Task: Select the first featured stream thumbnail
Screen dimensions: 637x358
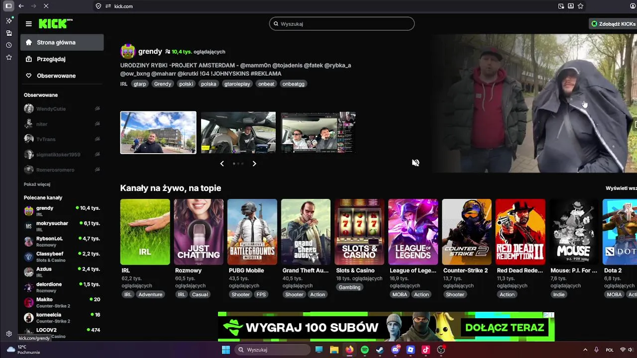Action: click(158, 132)
